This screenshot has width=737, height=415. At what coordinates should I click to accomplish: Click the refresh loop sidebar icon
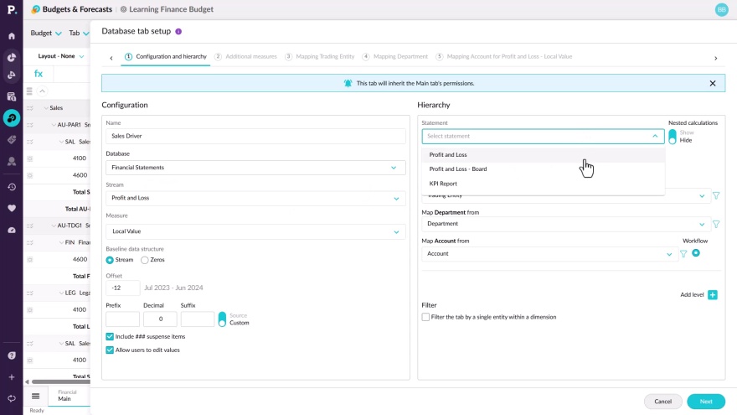(x=11, y=398)
